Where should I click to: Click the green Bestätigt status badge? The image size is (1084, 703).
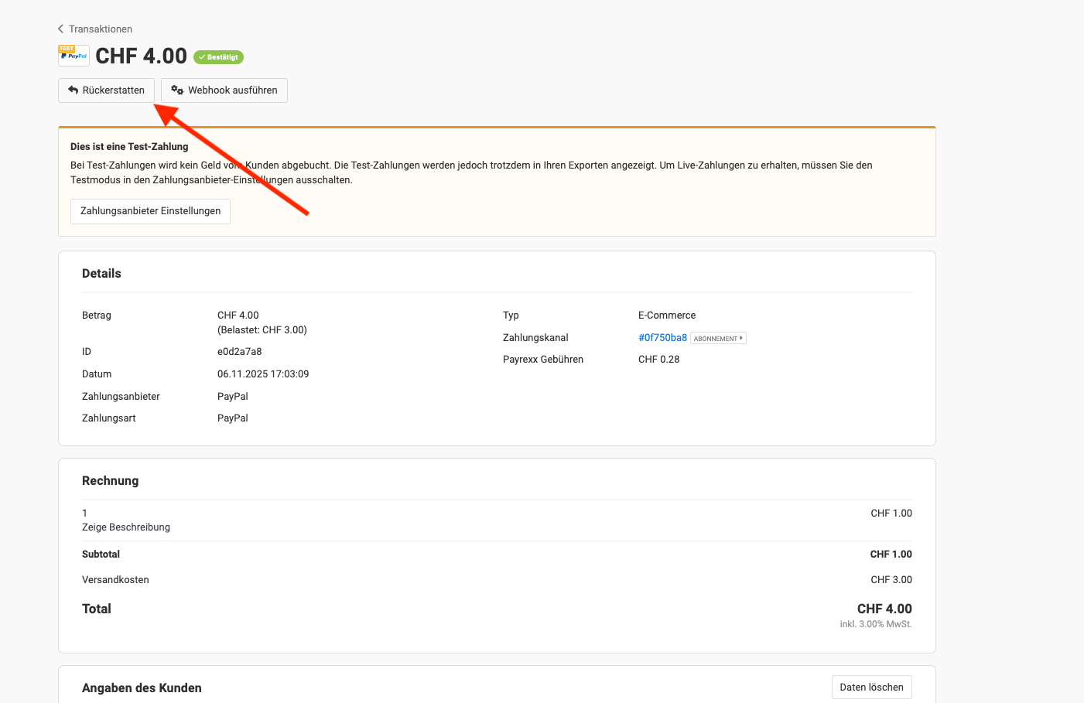[218, 57]
